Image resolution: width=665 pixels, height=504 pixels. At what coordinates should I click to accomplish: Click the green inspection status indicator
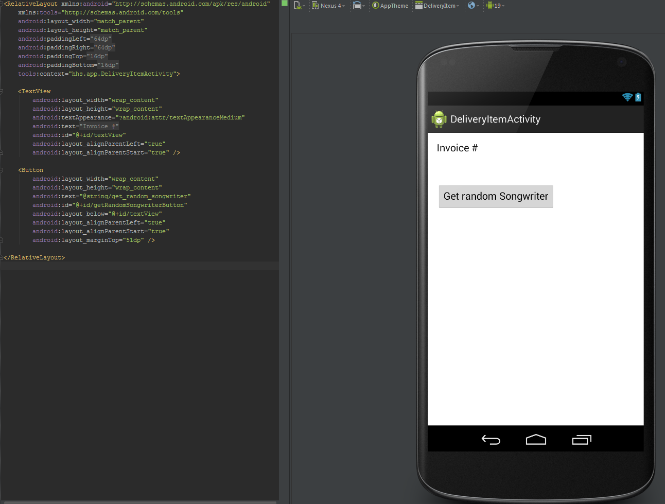285,3
